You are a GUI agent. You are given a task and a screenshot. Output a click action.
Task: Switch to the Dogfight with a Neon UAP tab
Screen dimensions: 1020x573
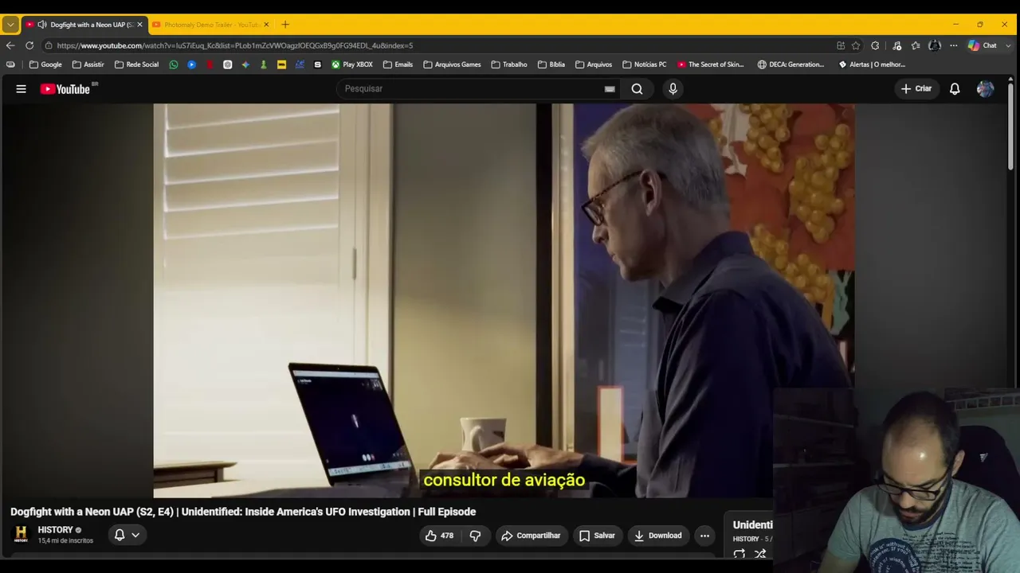click(84, 25)
